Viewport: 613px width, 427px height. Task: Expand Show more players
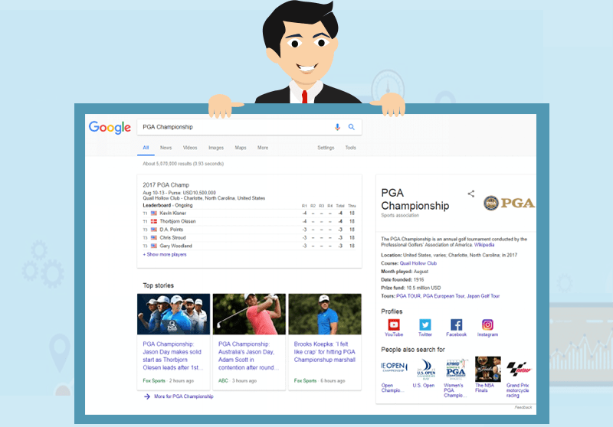tap(165, 255)
